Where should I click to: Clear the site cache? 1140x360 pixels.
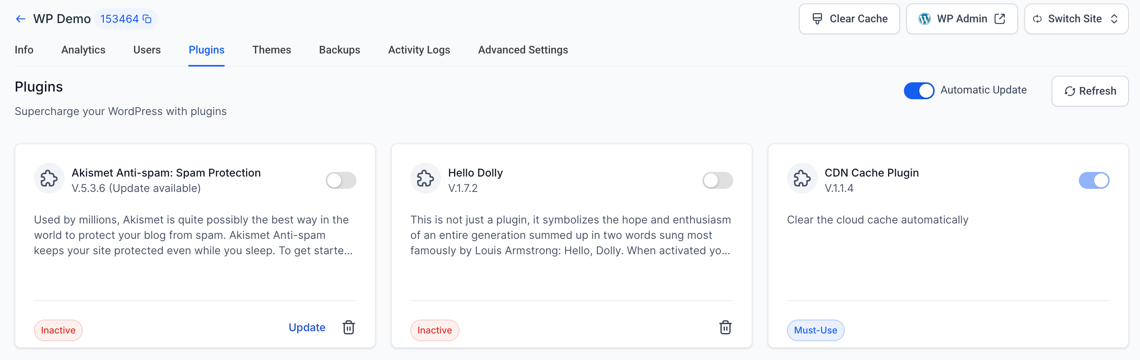[849, 18]
